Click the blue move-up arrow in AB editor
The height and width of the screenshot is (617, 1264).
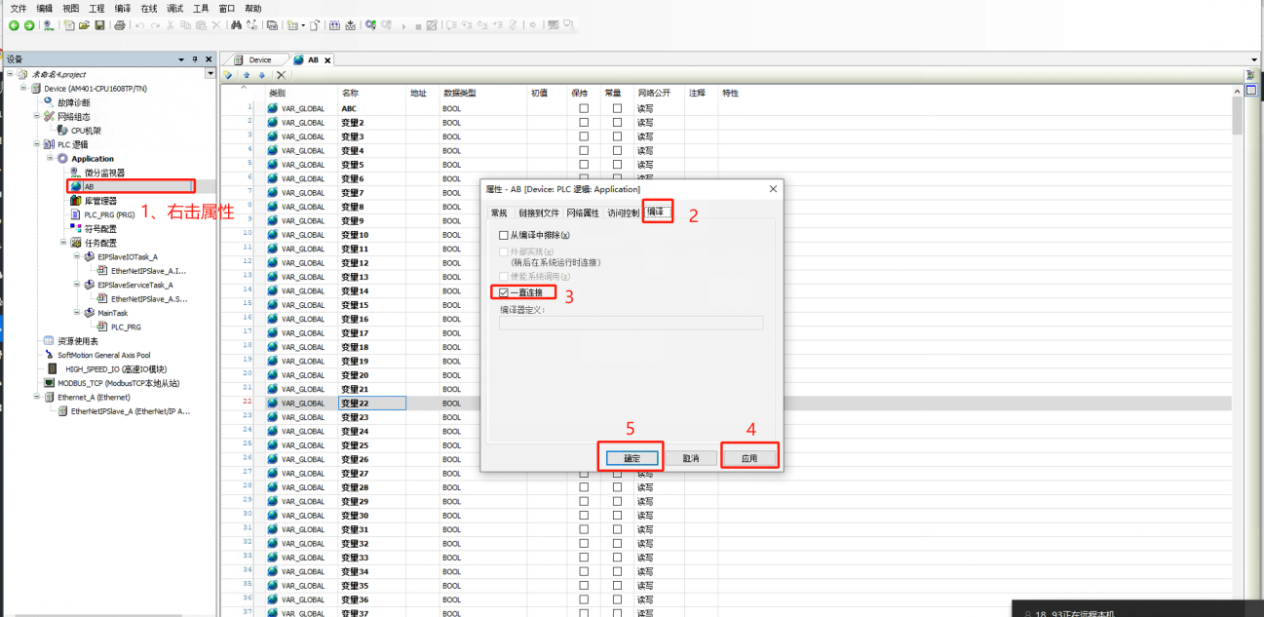247,75
